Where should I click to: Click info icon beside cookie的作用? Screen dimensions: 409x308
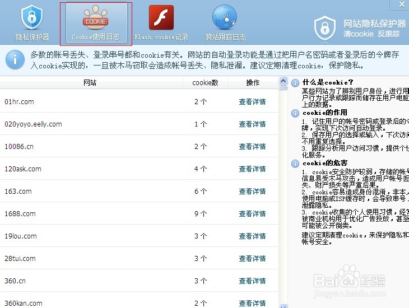295,113
